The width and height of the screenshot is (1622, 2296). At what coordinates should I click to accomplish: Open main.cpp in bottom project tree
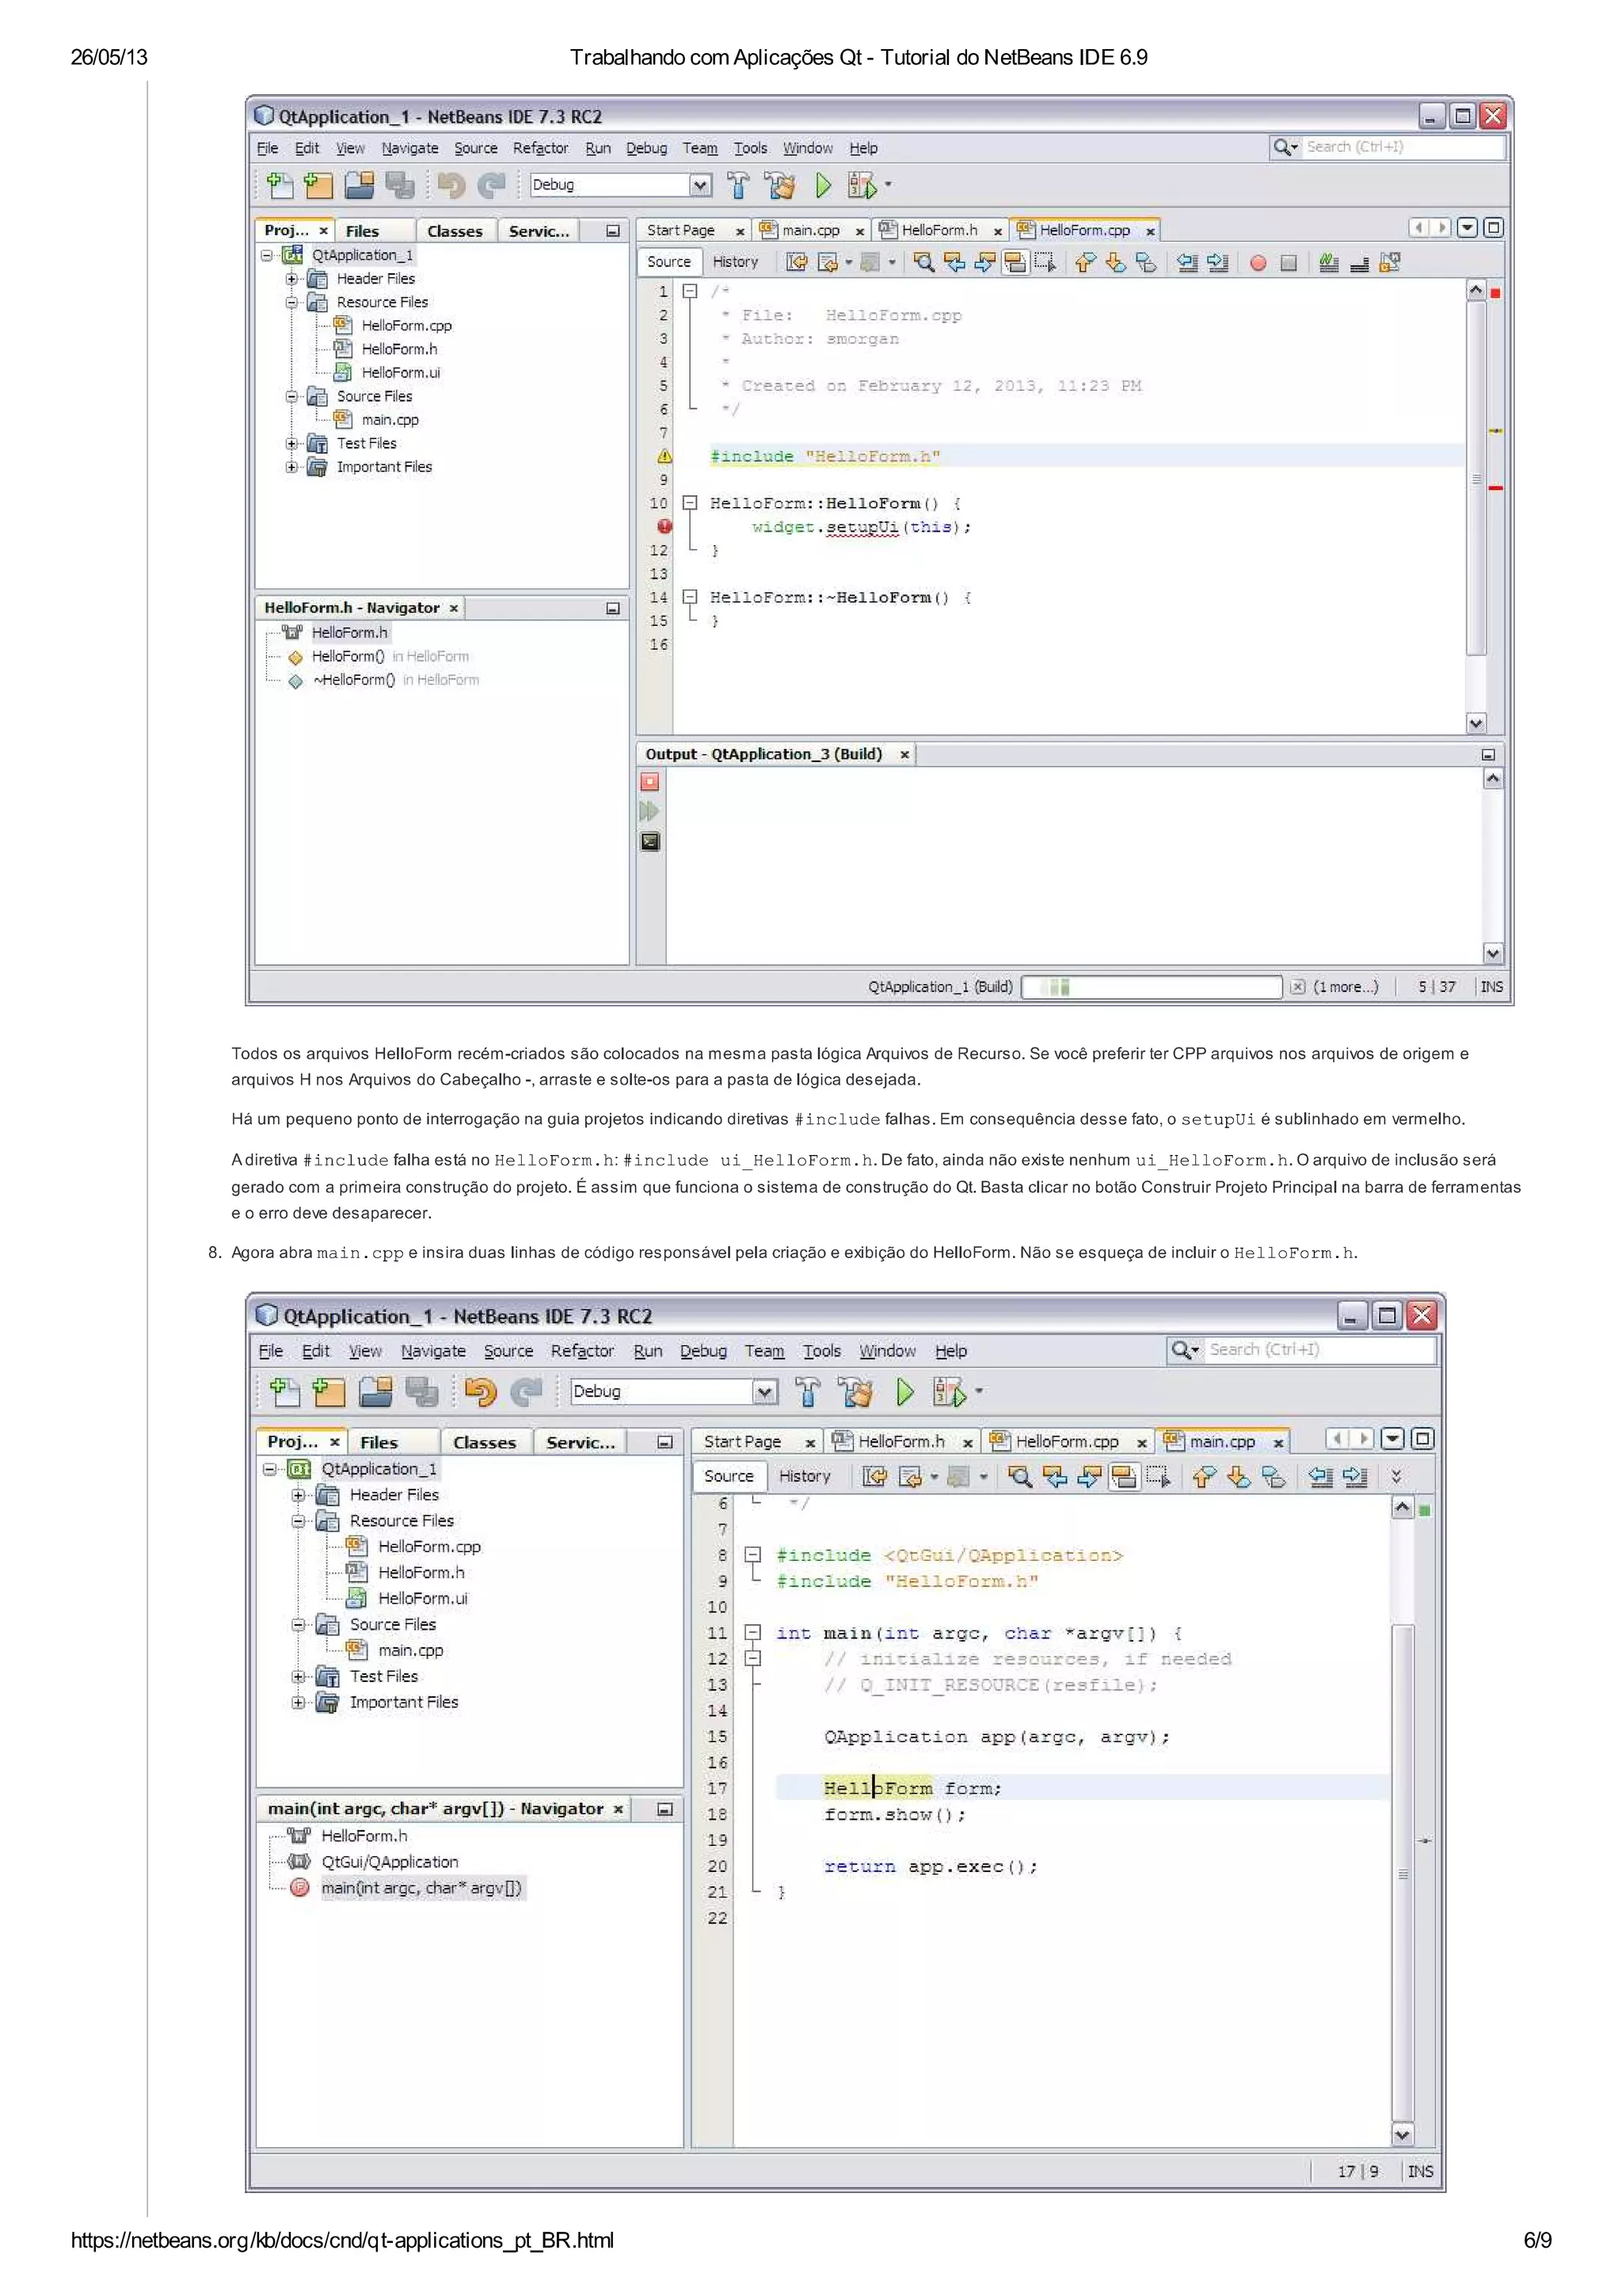(x=409, y=1650)
